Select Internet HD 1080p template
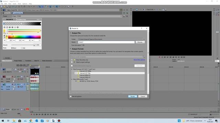Screen dimensions: 220x123 [x=85, y=71]
